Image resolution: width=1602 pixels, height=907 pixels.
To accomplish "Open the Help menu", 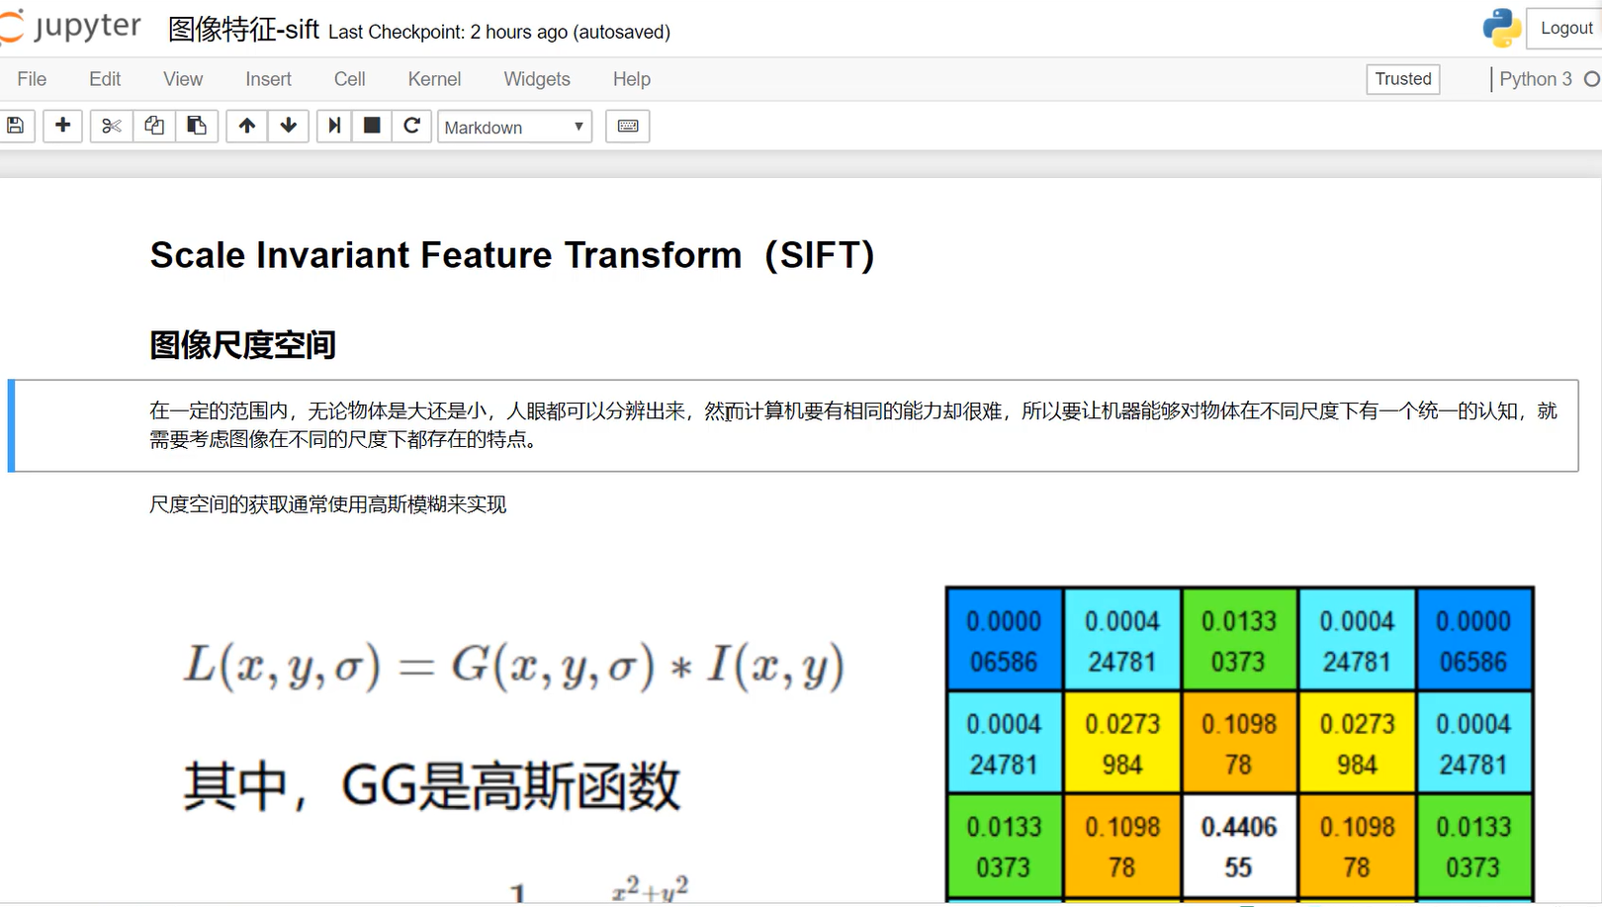I will point(631,79).
